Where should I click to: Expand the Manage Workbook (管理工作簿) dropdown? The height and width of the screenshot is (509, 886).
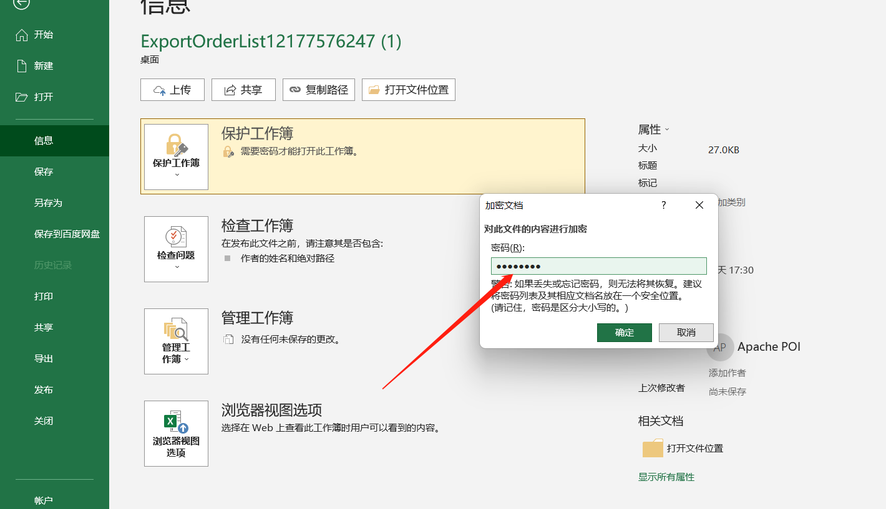(x=176, y=341)
